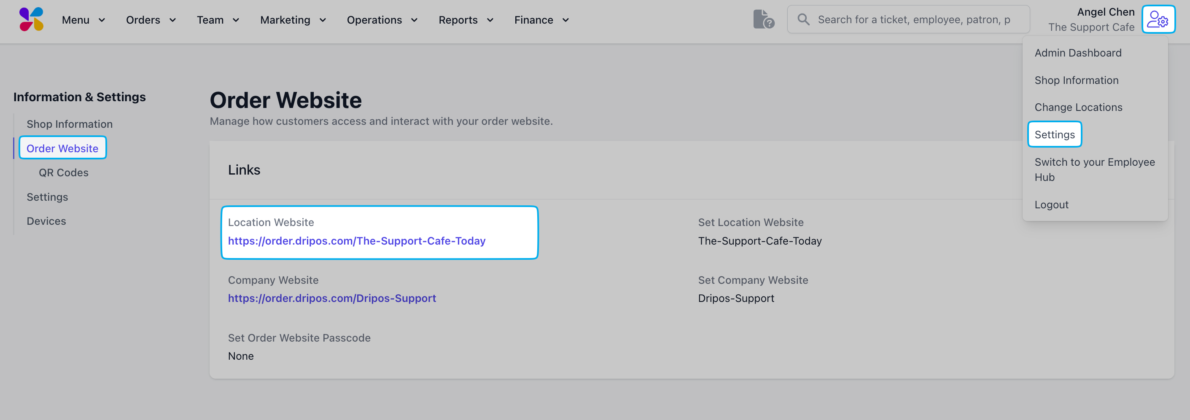Expand the Marketing dropdown chevron
The width and height of the screenshot is (1190, 420).
click(x=323, y=20)
